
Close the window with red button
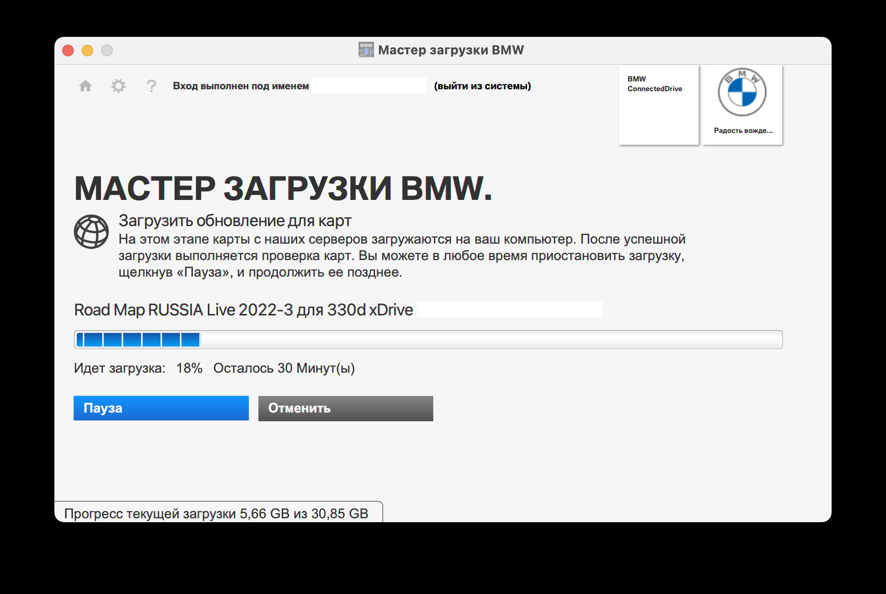pos(68,50)
